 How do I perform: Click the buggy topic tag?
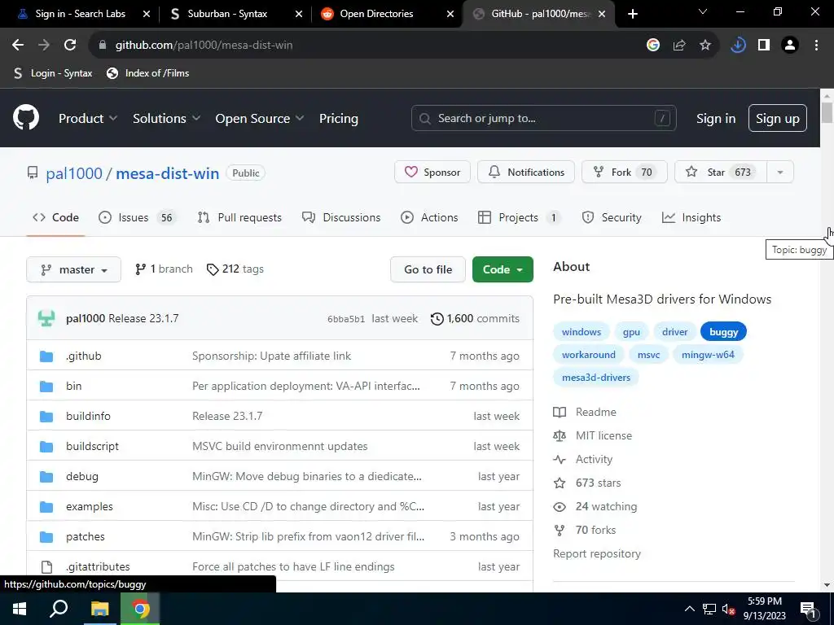pos(723,332)
